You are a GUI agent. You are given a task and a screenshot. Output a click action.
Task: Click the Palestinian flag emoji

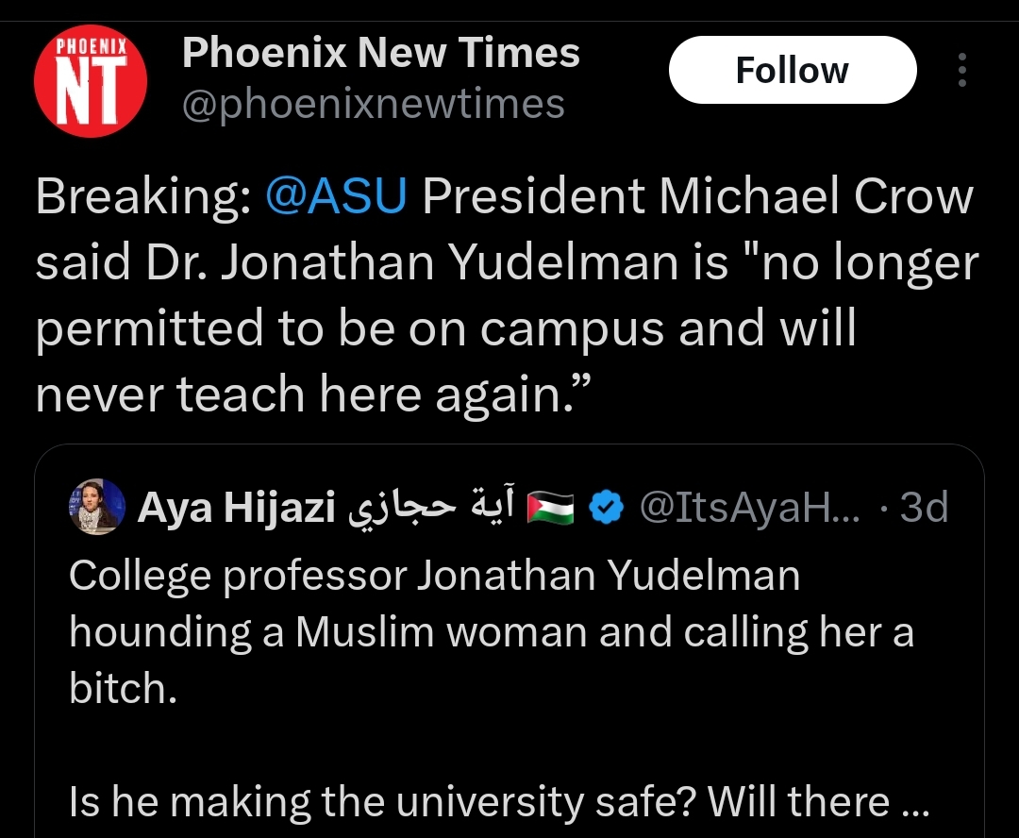tap(550, 508)
